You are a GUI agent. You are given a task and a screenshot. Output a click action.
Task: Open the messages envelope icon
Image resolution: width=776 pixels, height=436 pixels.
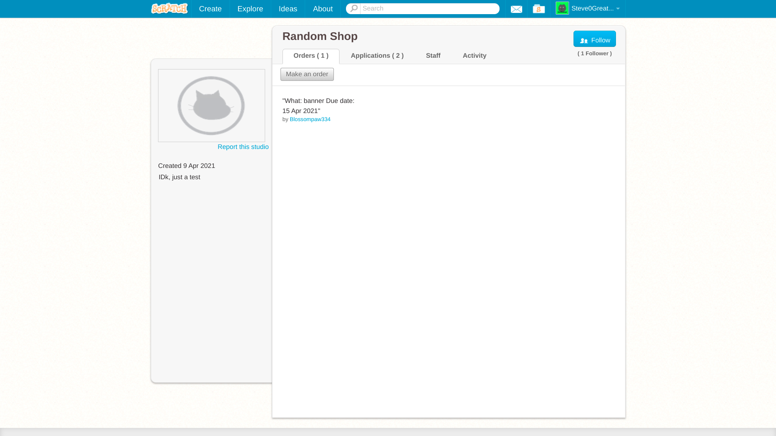[x=516, y=9]
